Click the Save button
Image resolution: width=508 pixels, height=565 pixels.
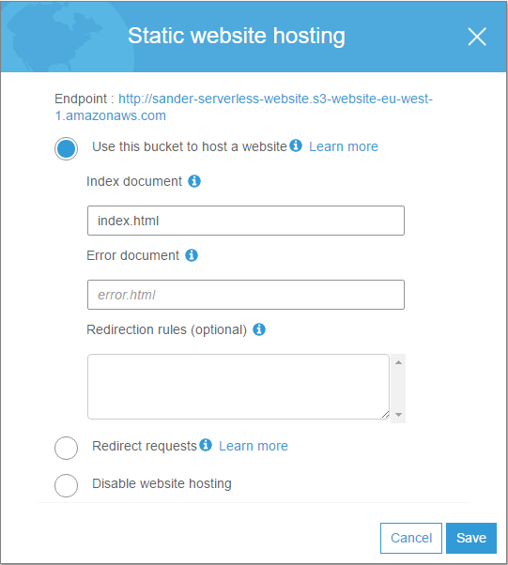(471, 538)
